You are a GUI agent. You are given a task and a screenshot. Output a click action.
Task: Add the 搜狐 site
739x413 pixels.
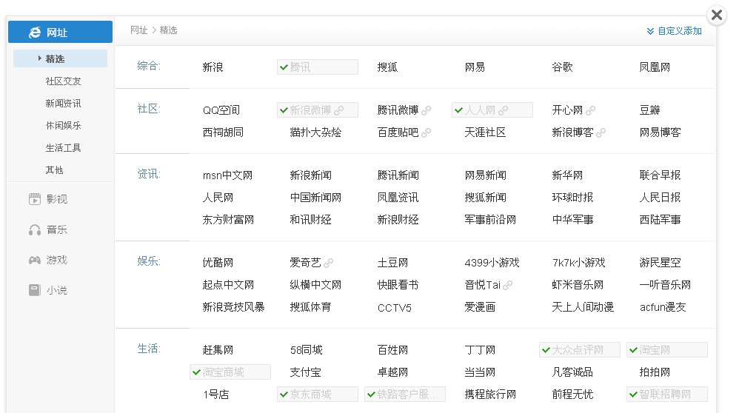387,67
